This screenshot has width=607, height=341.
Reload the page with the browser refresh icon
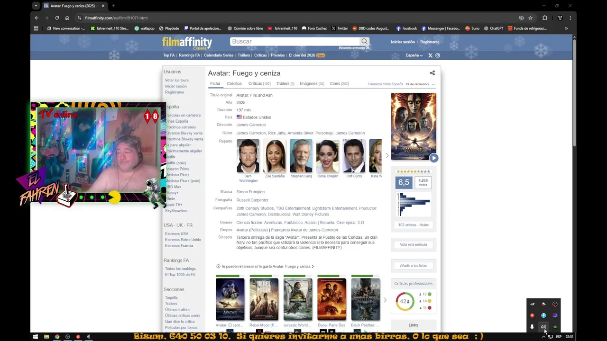point(57,18)
